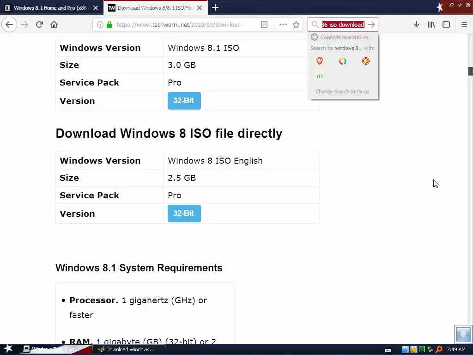Click the green tray icon in taskbar
Screen dimensions: 473x355
(422, 349)
